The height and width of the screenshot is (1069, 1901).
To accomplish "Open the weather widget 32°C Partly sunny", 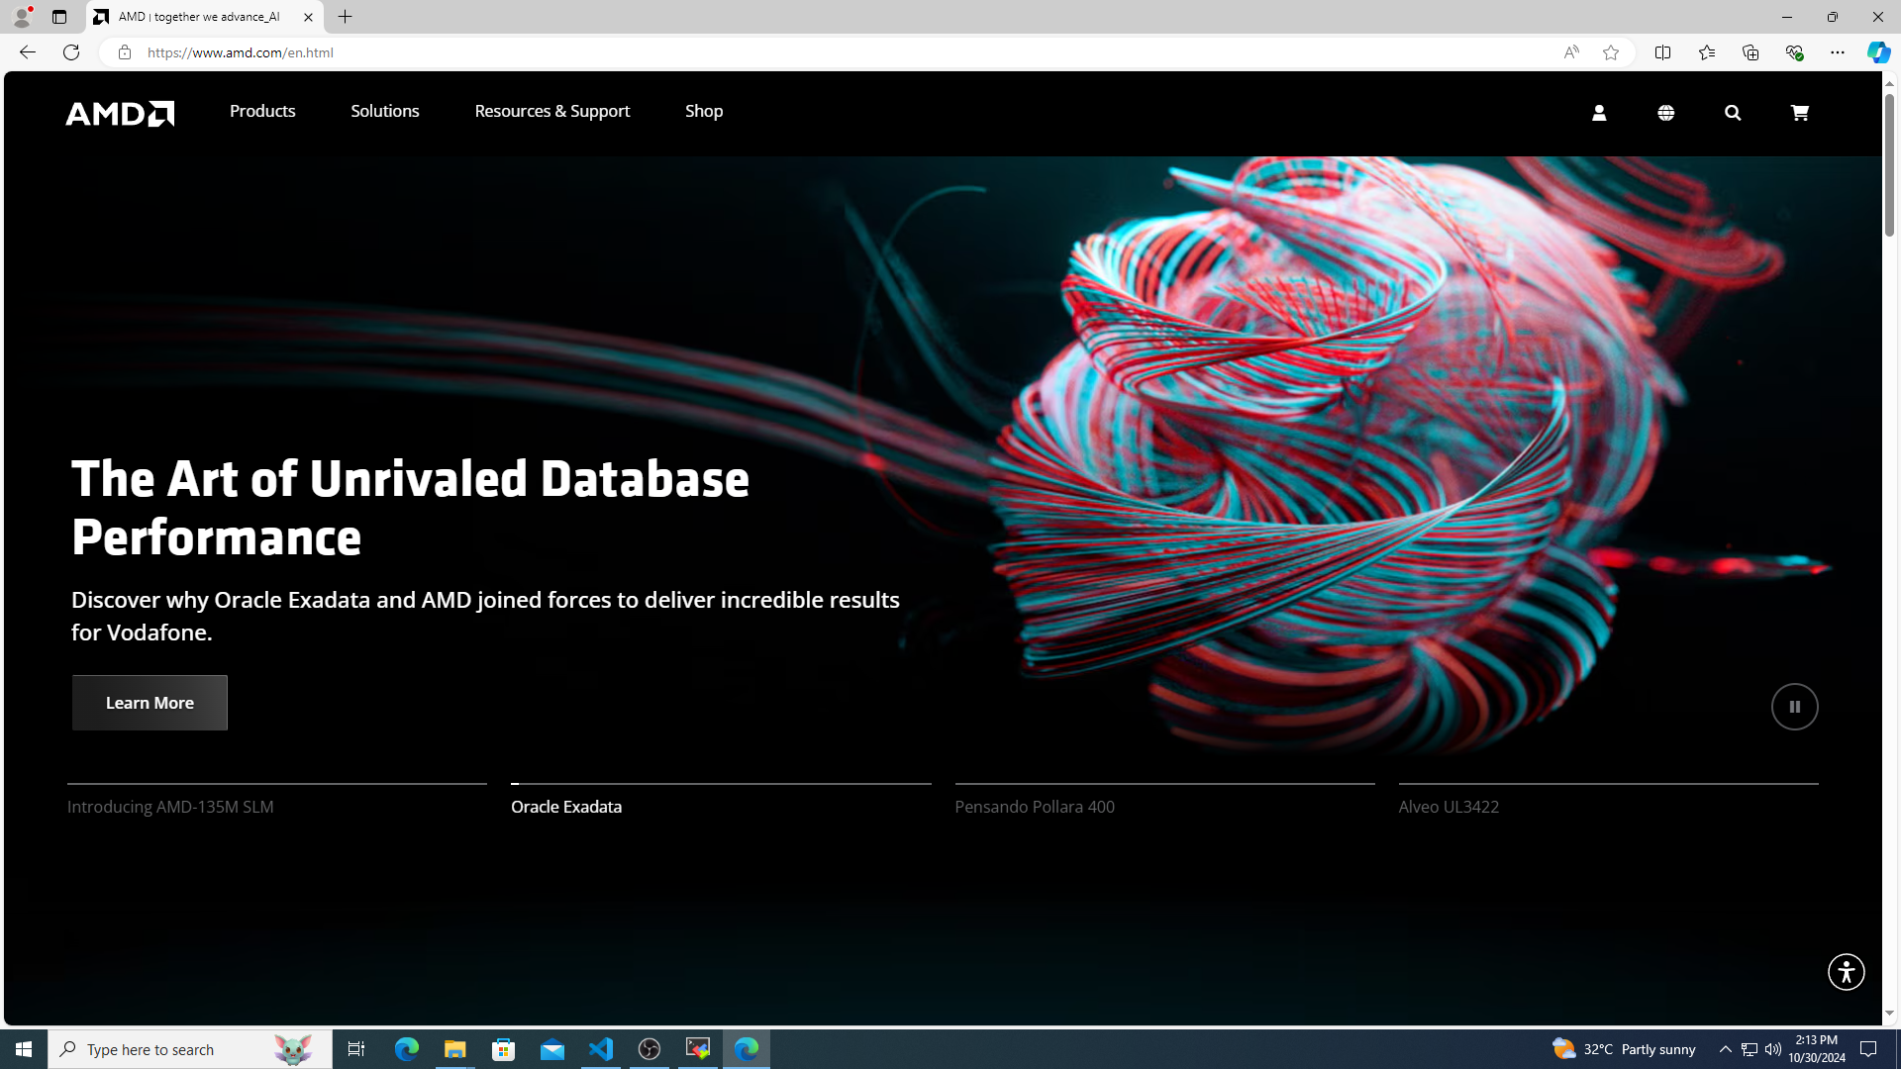I will click(x=1624, y=1049).
